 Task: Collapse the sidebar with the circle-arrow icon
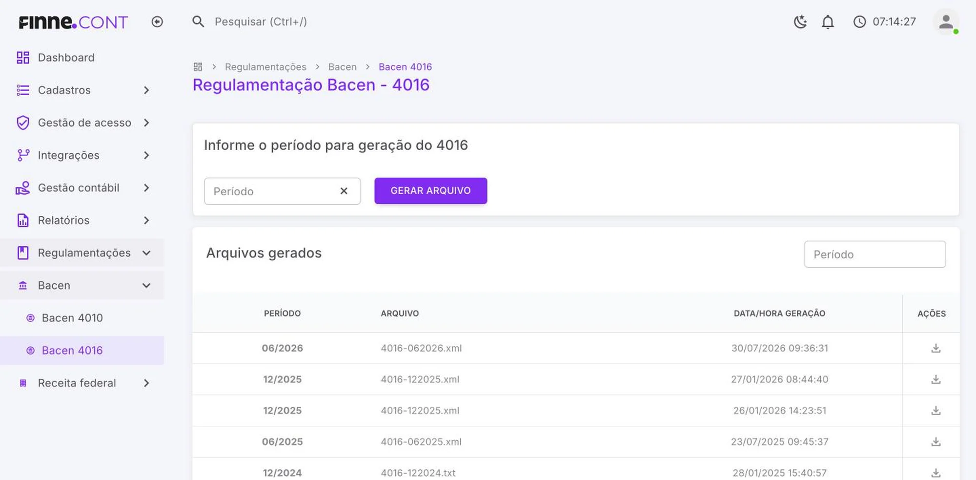(157, 22)
